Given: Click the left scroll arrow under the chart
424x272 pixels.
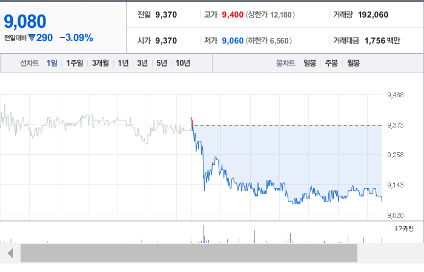Looking at the screenshot, I should (x=10, y=253).
